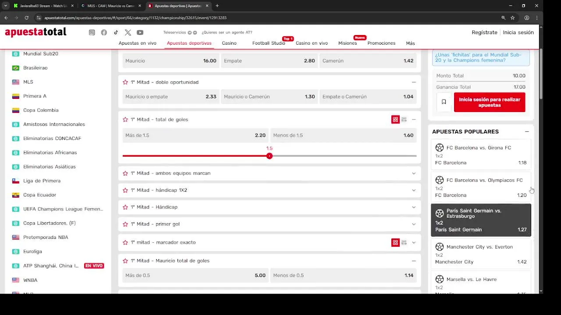Select the Promociones tab
561x315 pixels.
pyautogui.click(x=381, y=43)
